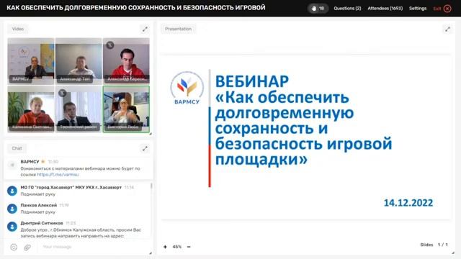Viewport: 461px width, 259px height.
Task: Expand the Presentation panel to fullscreen
Action: 447,29
